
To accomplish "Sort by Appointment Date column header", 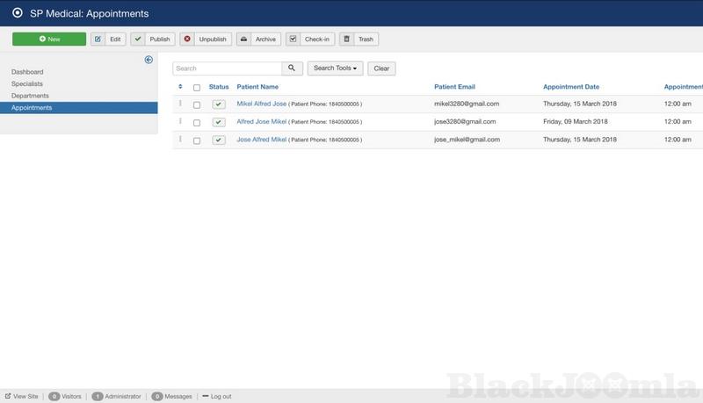I will coord(571,87).
